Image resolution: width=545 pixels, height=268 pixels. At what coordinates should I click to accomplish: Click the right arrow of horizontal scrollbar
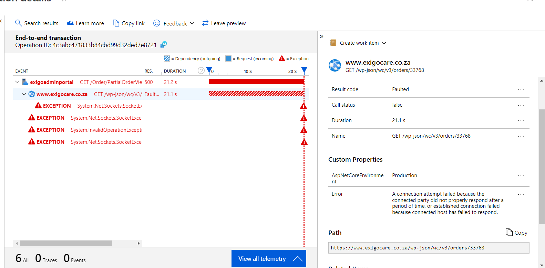[138, 243]
